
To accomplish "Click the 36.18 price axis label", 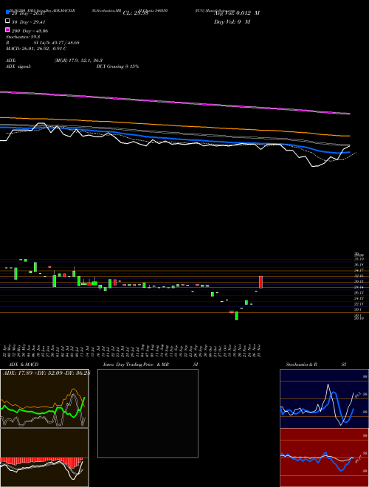I will point(359,265).
